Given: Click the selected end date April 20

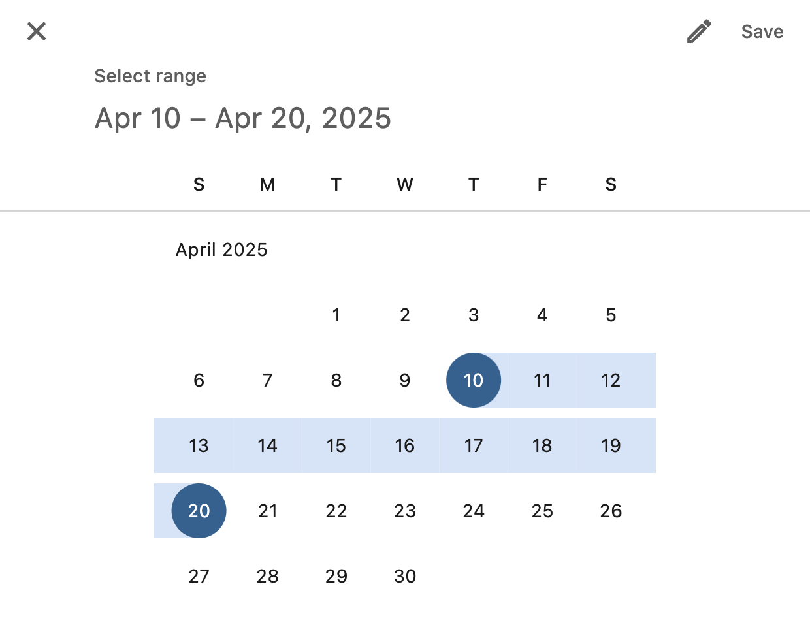Looking at the screenshot, I should pyautogui.click(x=199, y=511).
